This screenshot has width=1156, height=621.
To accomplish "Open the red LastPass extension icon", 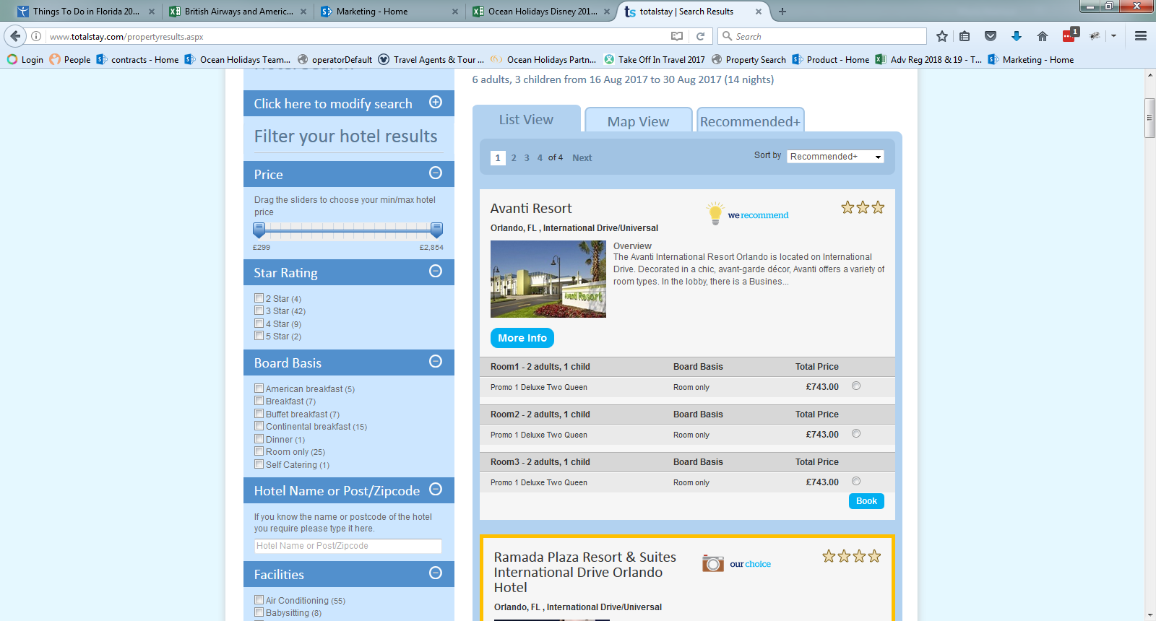I will (1069, 35).
